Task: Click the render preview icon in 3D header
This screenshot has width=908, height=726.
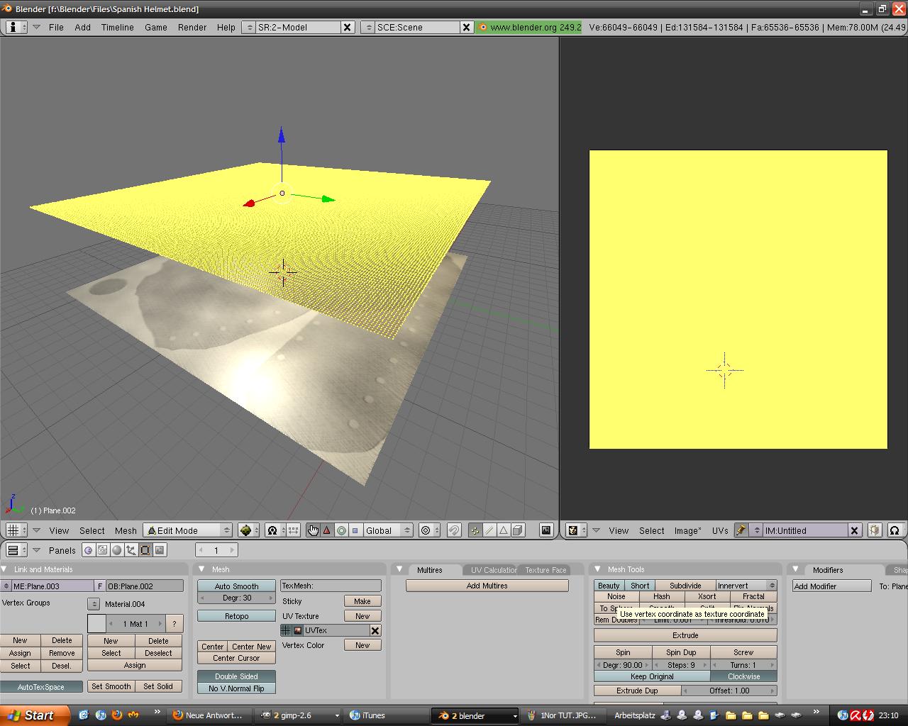Action: [x=546, y=530]
